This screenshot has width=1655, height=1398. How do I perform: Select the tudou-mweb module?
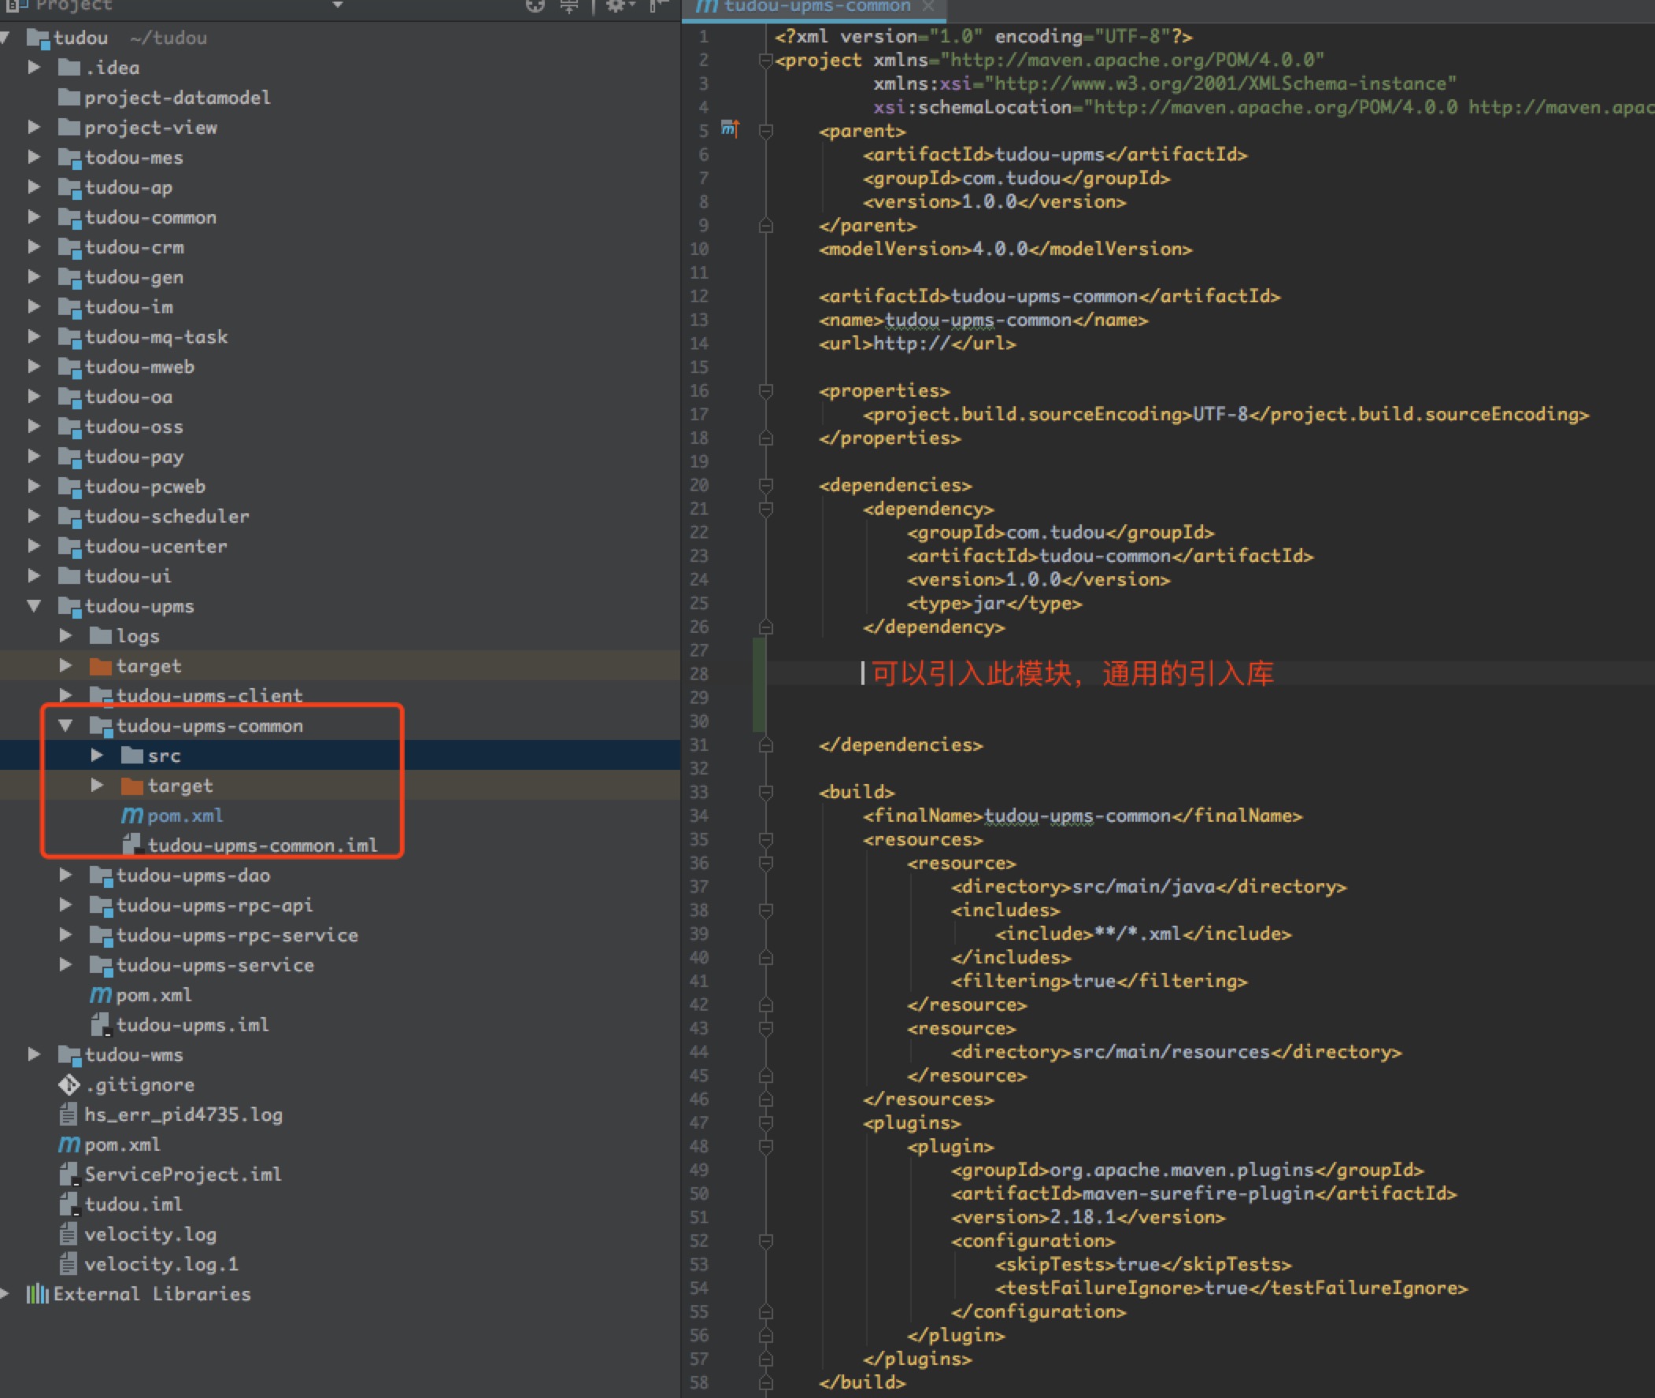click(139, 367)
